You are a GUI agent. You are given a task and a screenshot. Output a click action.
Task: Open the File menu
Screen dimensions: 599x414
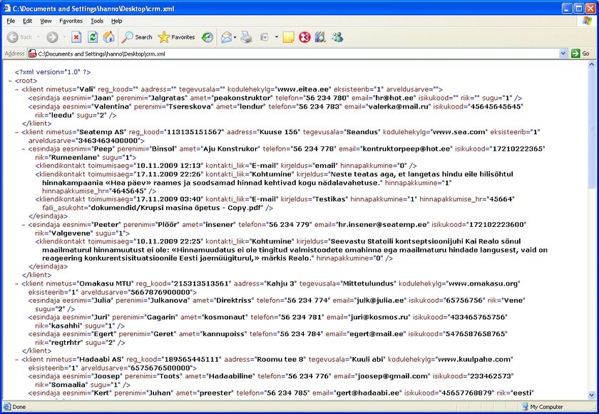[11, 21]
